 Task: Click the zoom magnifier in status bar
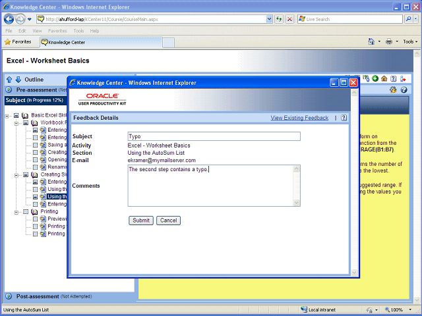pos(387,310)
